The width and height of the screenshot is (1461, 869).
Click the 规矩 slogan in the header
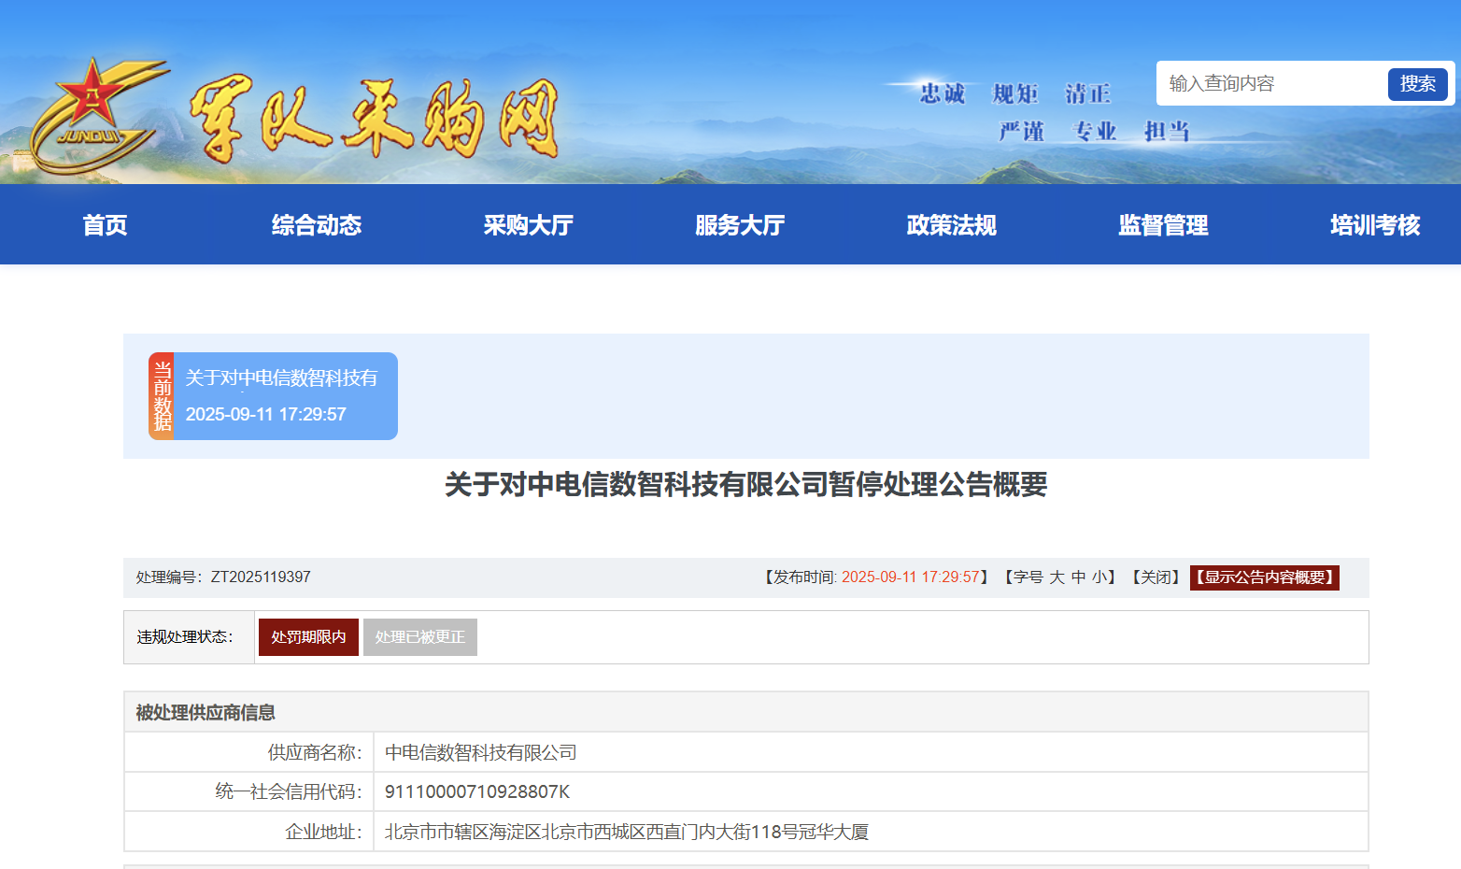pos(1015,93)
